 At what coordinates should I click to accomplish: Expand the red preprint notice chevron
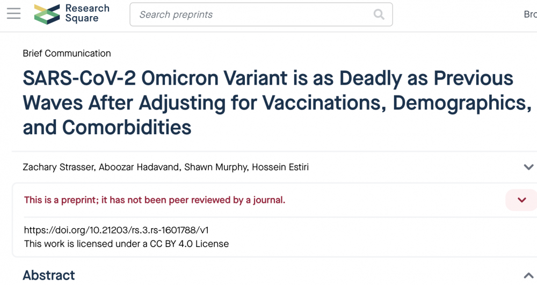click(521, 200)
